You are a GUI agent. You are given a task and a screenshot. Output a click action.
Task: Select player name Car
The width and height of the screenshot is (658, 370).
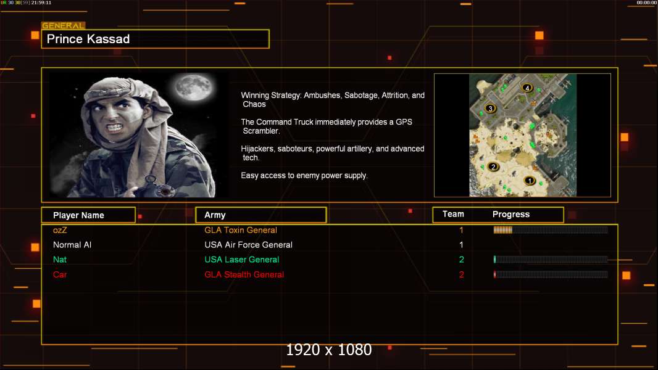[x=60, y=274]
